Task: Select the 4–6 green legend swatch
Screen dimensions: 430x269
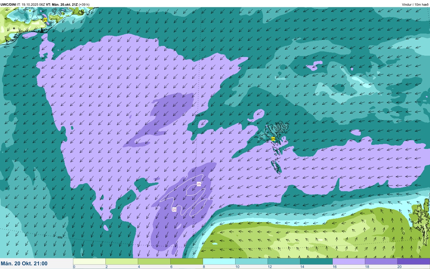Action: pos(154,261)
